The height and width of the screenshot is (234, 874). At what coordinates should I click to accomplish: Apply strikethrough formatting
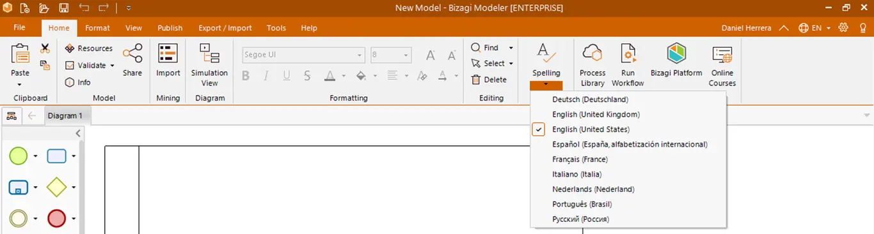tap(307, 76)
